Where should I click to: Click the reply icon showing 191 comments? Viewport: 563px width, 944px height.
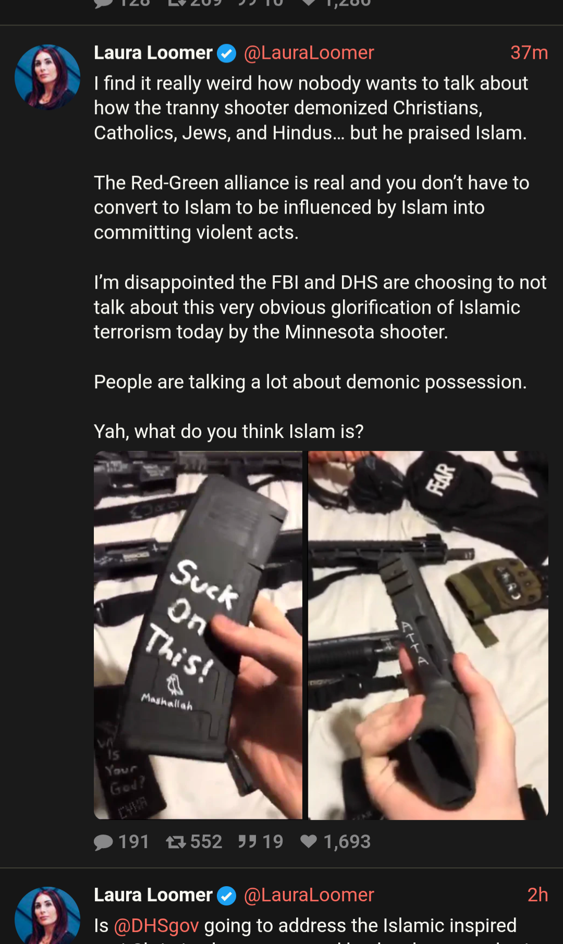[104, 842]
